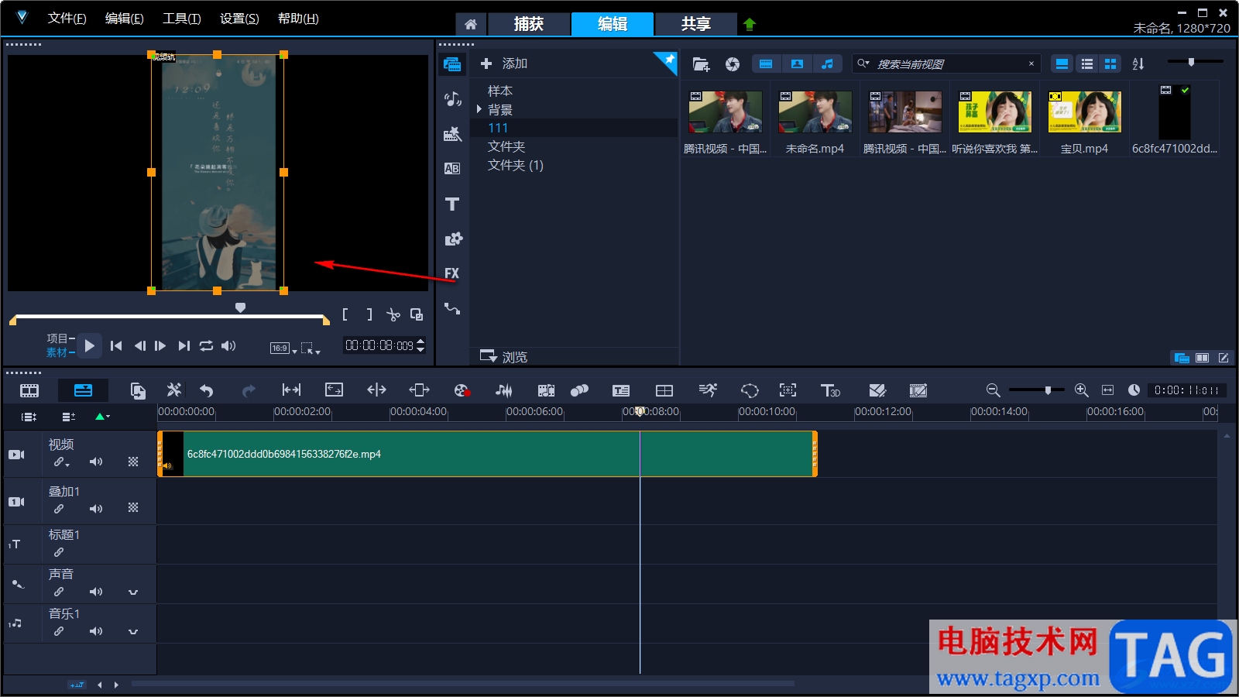Open the Title (T) library

pyautogui.click(x=452, y=204)
